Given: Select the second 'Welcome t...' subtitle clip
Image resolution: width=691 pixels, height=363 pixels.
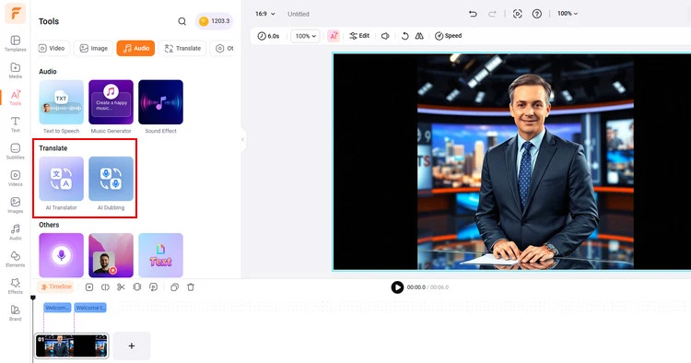Looking at the screenshot, I should (90, 308).
